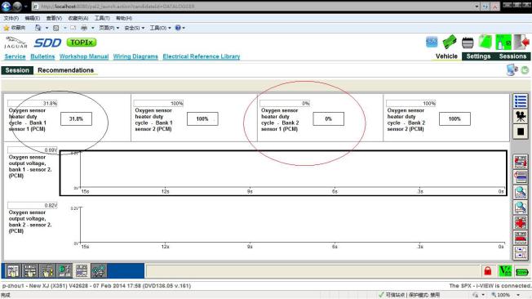This screenshot has width=532, height=299.
Task: Open the 帮助(H) menu
Action: pyautogui.click(x=124, y=18)
